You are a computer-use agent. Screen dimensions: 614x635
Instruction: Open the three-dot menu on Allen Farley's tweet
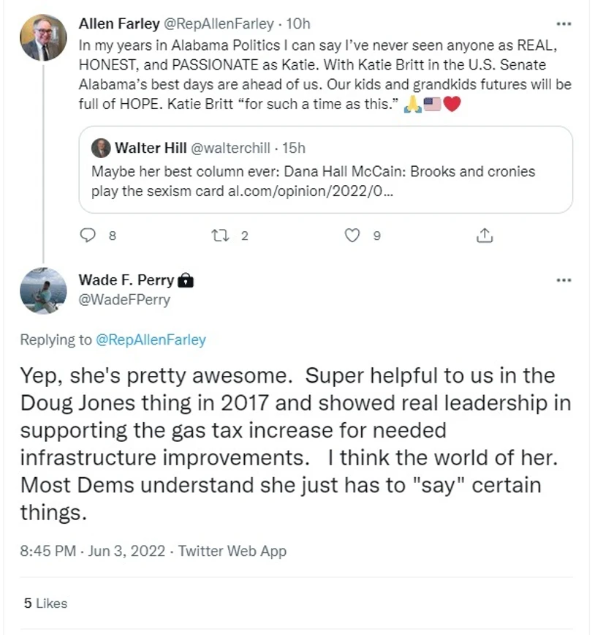coord(563,24)
